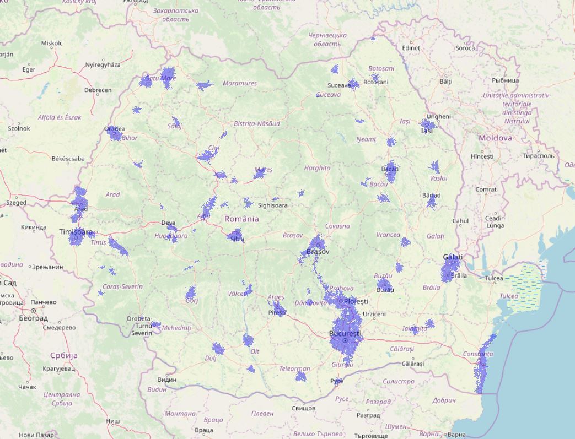Screen dimensions: 575x439
Task: Select the Drobeta-Turnu Severin label
Action: click(x=141, y=326)
